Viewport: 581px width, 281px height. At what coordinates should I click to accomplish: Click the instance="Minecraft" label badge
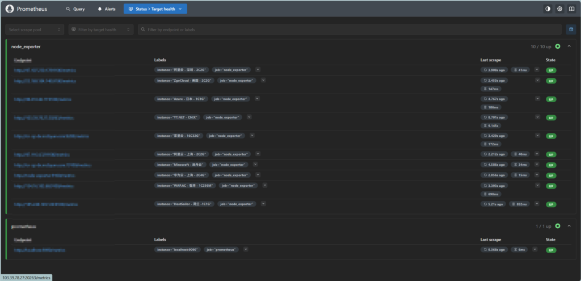tap(181, 165)
